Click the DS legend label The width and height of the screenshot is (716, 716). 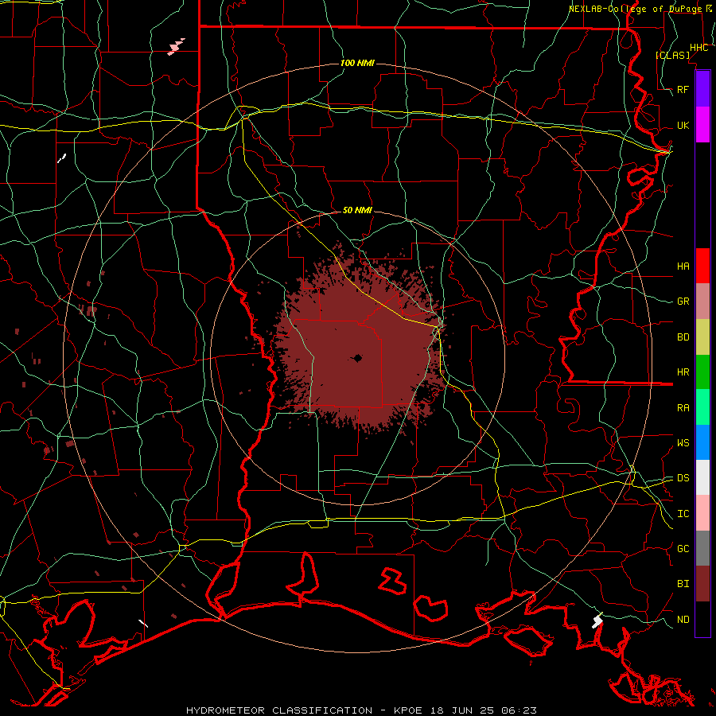click(683, 478)
